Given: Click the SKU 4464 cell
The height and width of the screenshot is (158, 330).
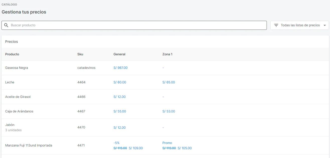Looking at the screenshot, I should (x=81, y=82).
